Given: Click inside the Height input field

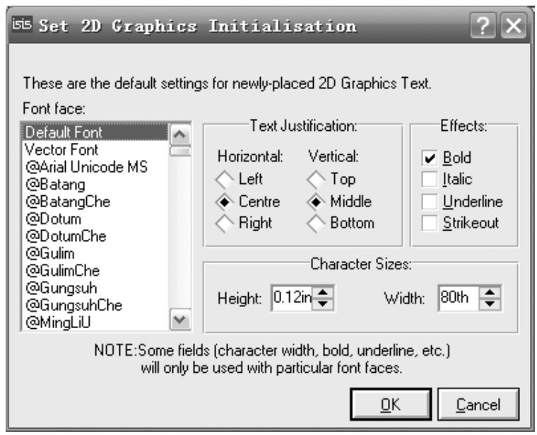Looking at the screenshot, I should [292, 298].
